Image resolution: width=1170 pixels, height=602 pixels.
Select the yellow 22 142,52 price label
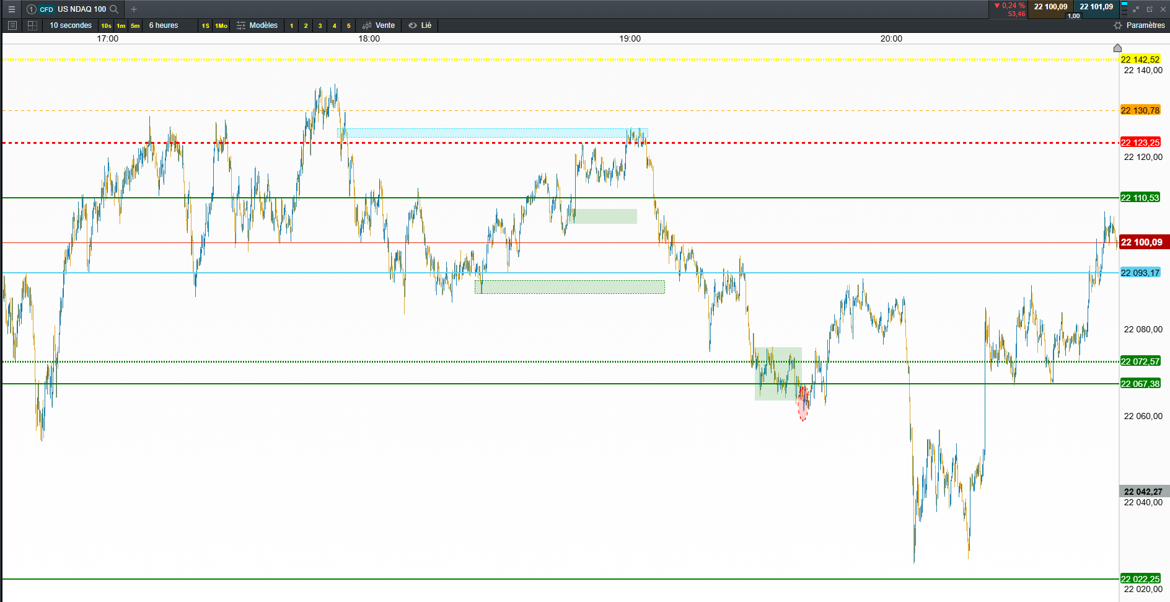coord(1140,60)
